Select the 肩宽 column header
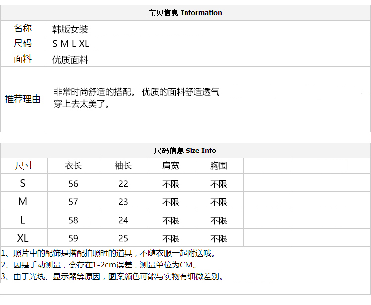Viewport: 371px width, 305px height. point(171,166)
